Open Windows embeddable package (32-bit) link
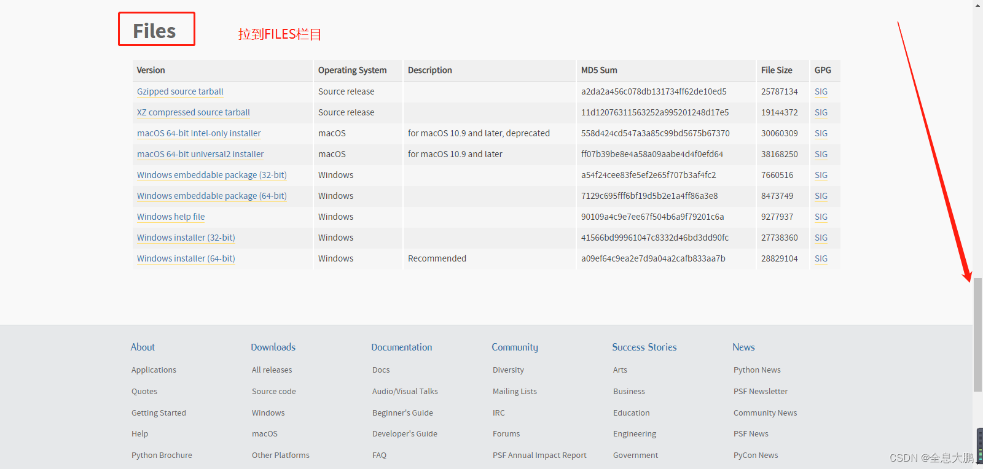 click(x=212, y=175)
